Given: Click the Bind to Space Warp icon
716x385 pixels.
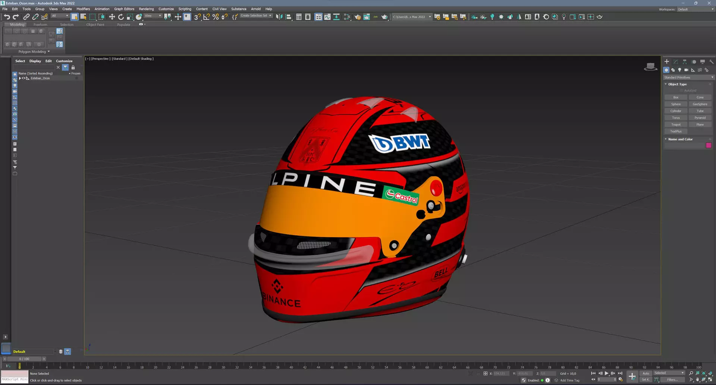Looking at the screenshot, I should (44, 17).
